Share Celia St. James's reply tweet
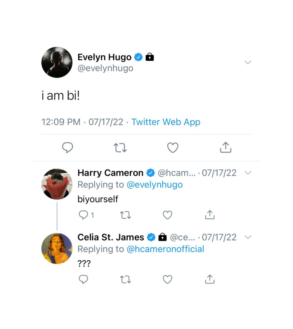Screen dimensions: 293x329 pos(209,279)
